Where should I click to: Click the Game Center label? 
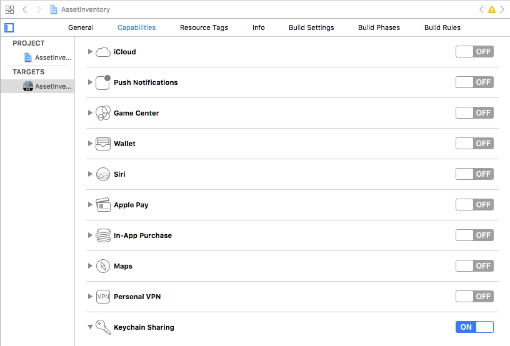coord(136,113)
